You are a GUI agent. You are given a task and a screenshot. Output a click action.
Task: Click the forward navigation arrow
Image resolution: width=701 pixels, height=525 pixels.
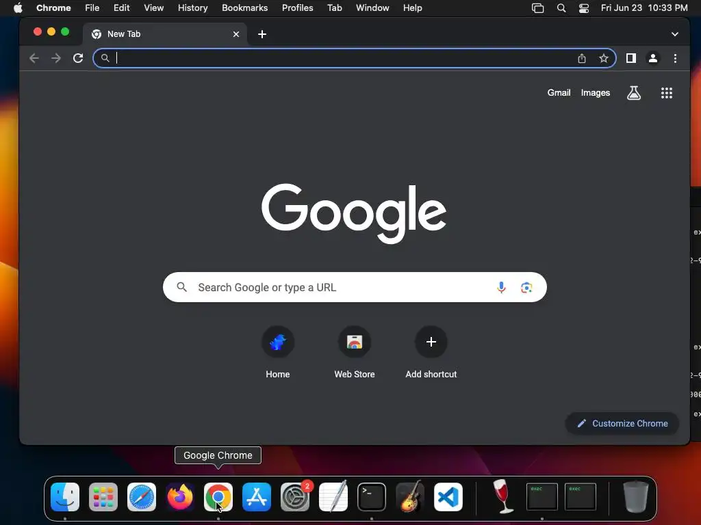pos(56,58)
